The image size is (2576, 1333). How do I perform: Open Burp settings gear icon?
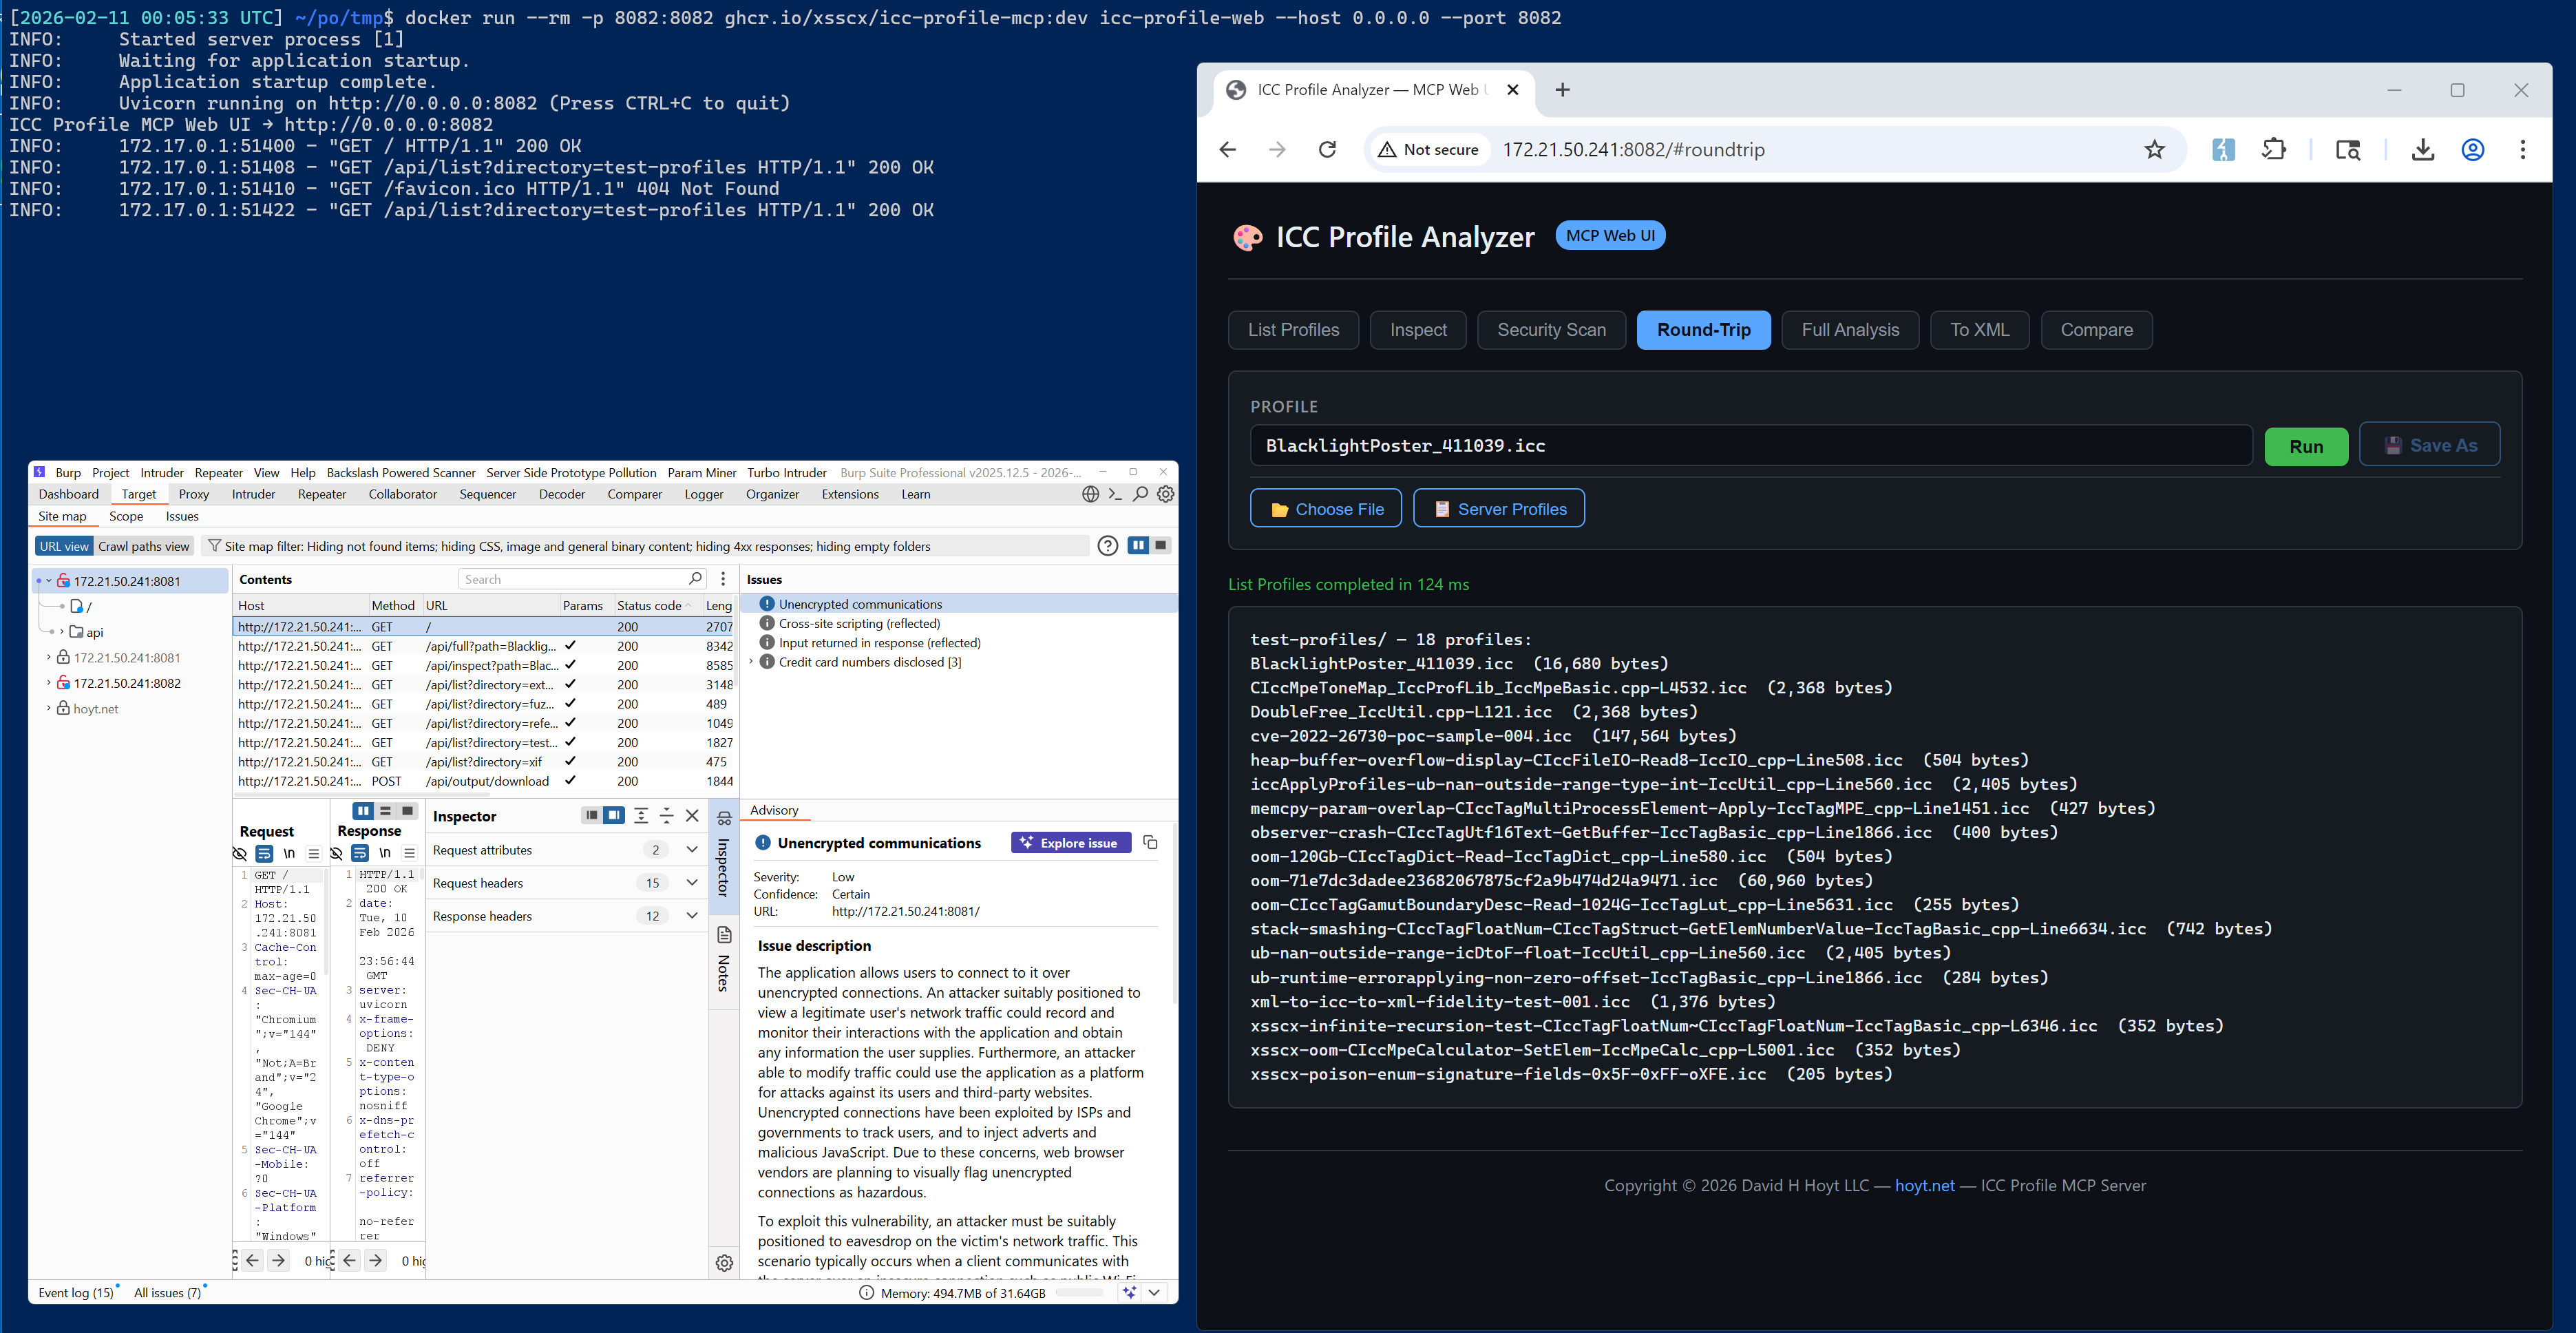(1166, 494)
